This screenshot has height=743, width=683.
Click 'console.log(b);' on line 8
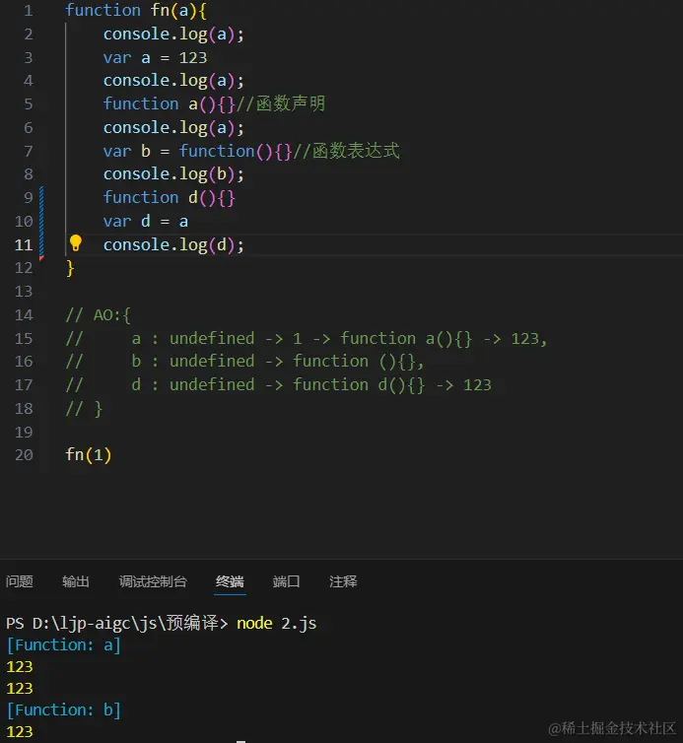[x=173, y=174]
